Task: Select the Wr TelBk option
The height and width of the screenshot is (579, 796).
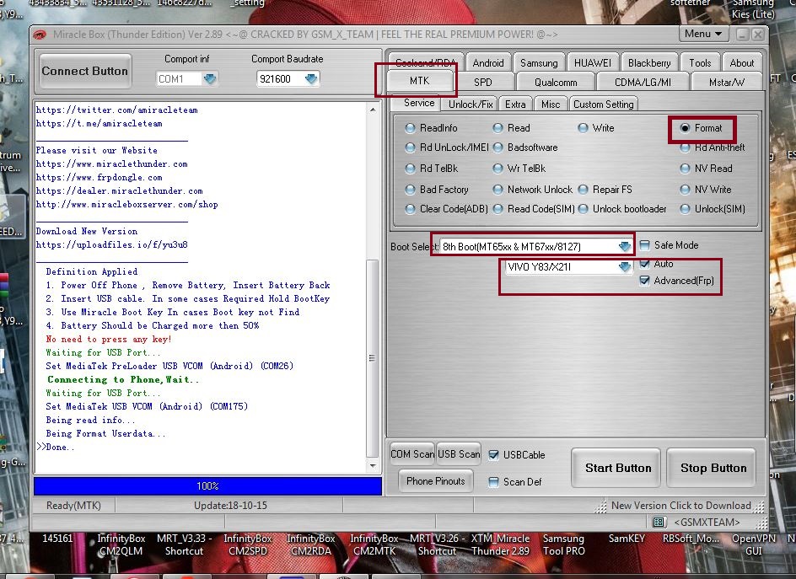Action: click(498, 169)
